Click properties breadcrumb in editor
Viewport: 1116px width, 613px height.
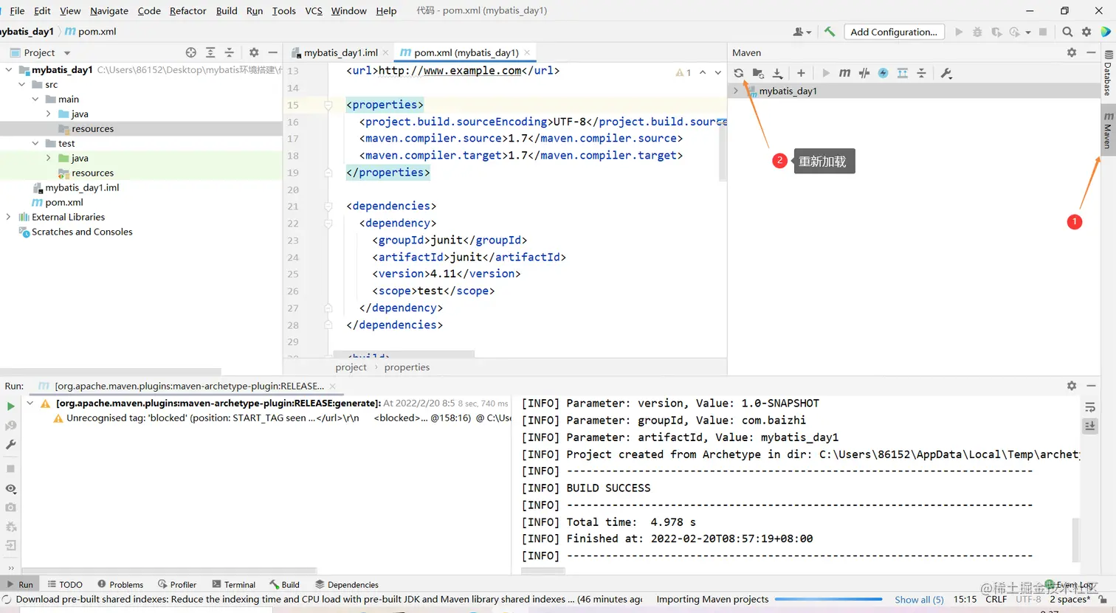click(x=407, y=367)
